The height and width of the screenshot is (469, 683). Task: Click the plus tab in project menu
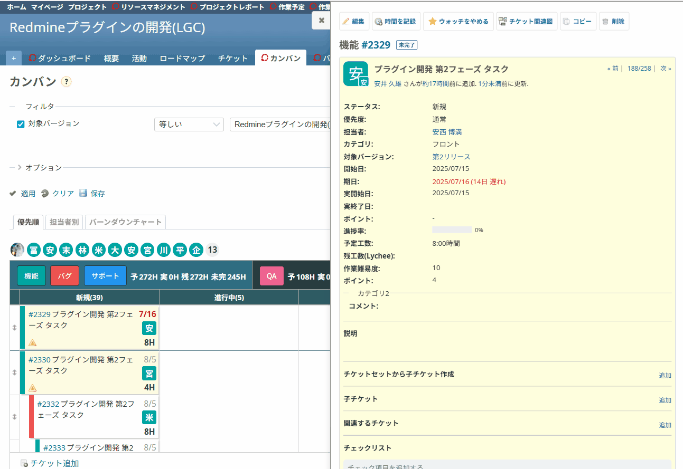pos(14,58)
